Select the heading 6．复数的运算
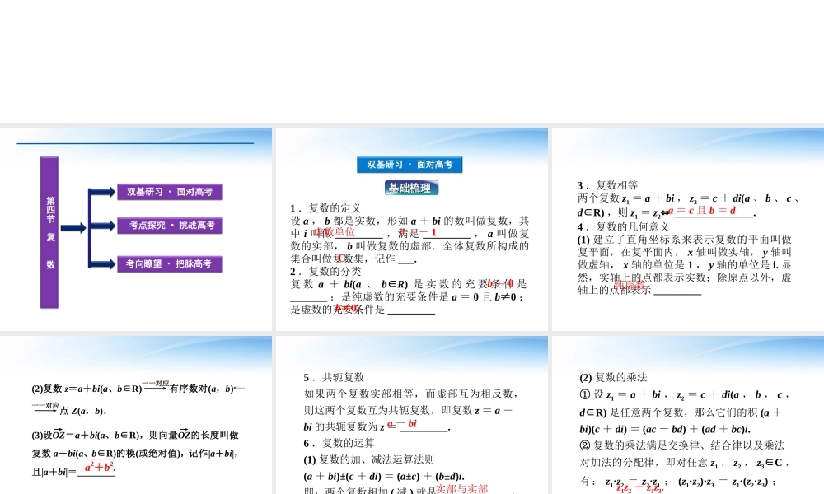 (x=339, y=443)
